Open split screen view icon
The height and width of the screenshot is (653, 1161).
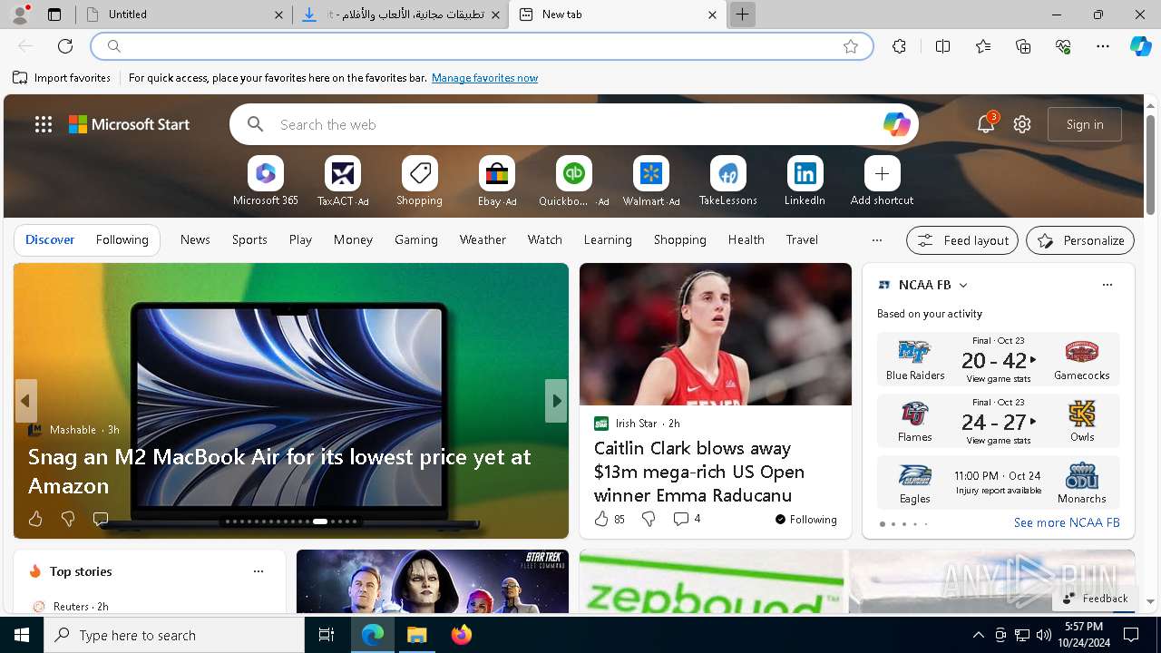pyautogui.click(x=942, y=46)
